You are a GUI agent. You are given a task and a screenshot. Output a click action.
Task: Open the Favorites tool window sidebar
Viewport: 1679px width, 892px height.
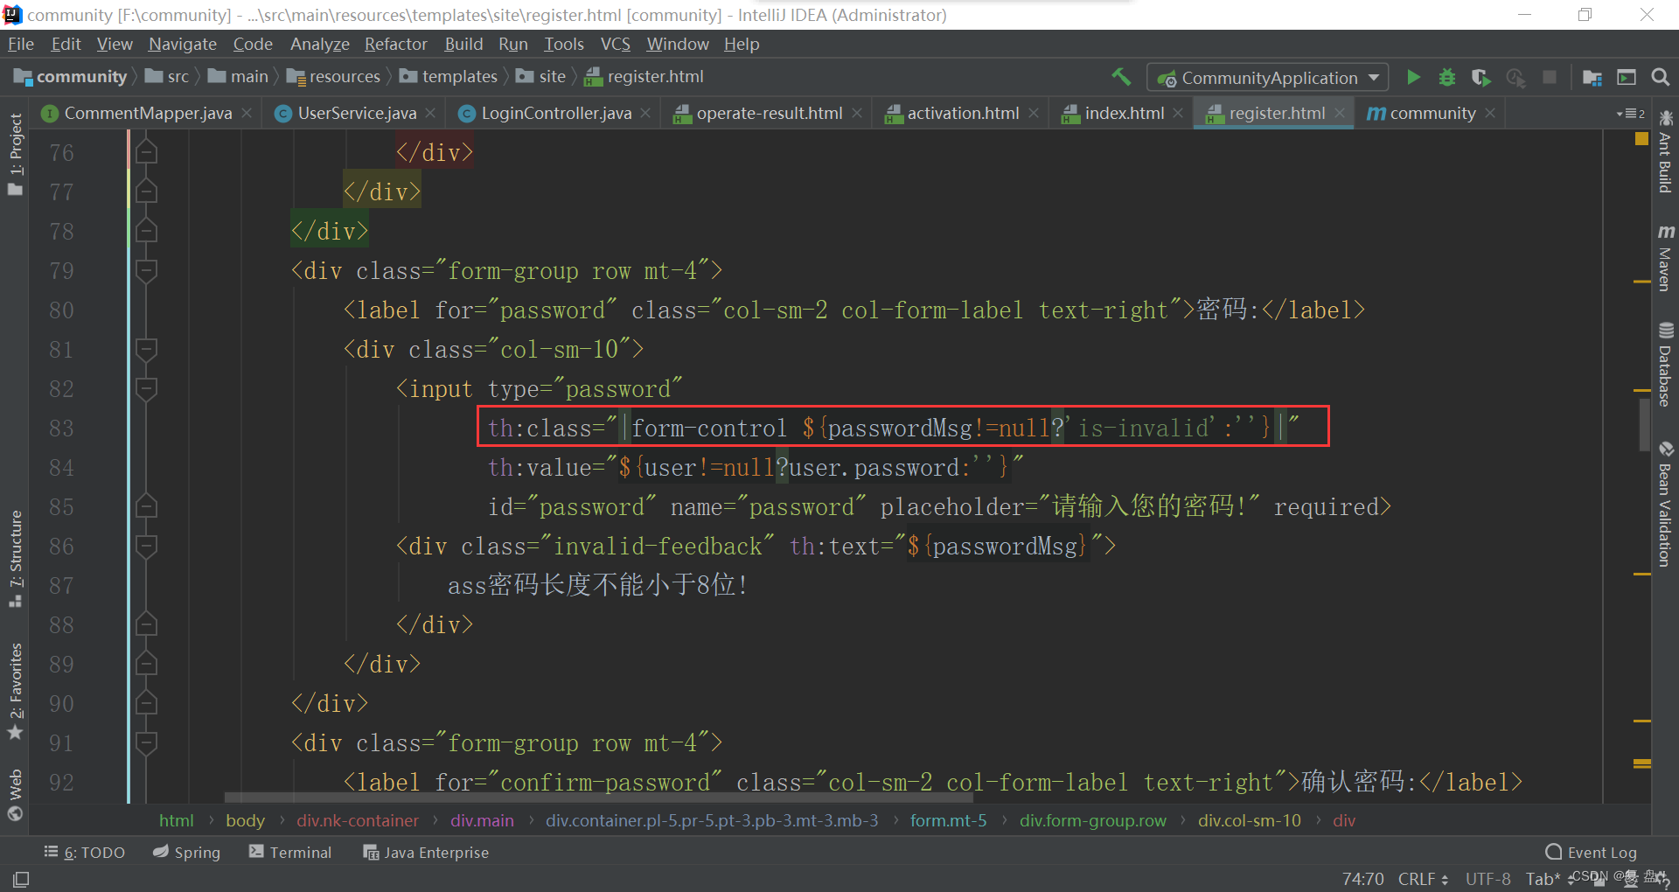pyautogui.click(x=15, y=691)
